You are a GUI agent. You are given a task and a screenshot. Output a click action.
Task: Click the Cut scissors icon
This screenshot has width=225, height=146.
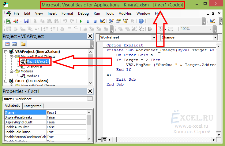[x=35, y=21]
